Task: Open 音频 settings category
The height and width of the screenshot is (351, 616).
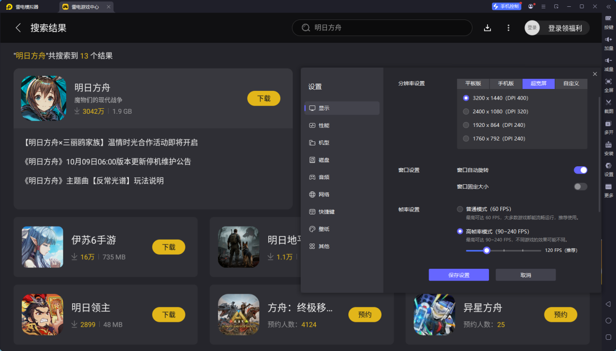Action: pos(342,177)
